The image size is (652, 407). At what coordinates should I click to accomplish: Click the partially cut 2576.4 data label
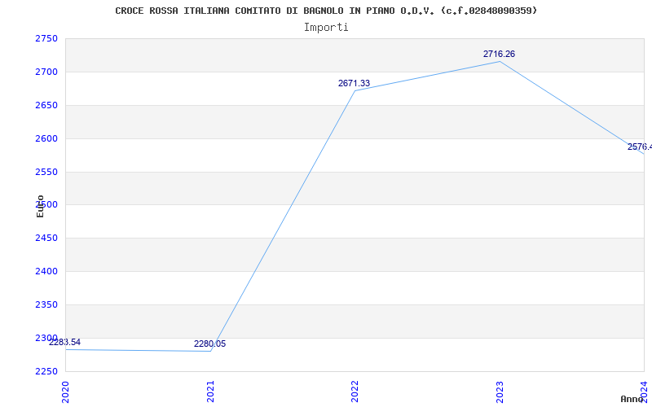(640, 147)
